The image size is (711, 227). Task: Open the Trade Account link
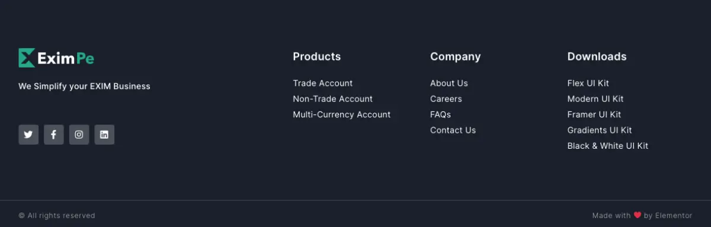click(323, 83)
